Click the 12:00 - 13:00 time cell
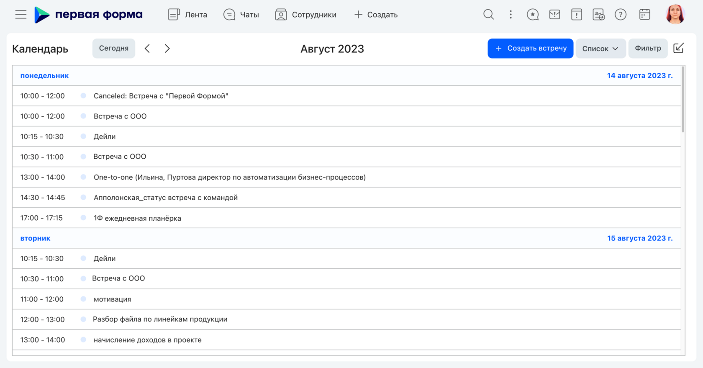703x368 pixels. [43, 319]
